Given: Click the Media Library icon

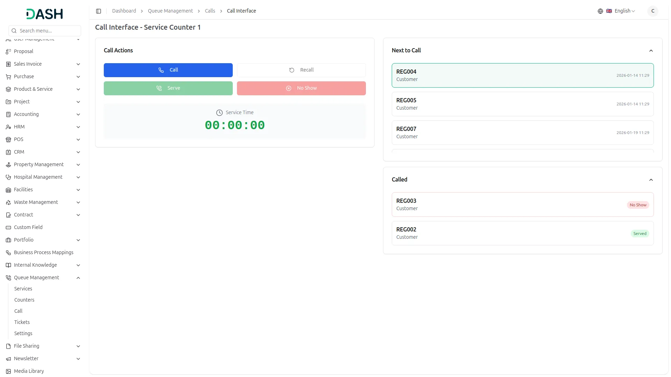Looking at the screenshot, I should pyautogui.click(x=8, y=371).
